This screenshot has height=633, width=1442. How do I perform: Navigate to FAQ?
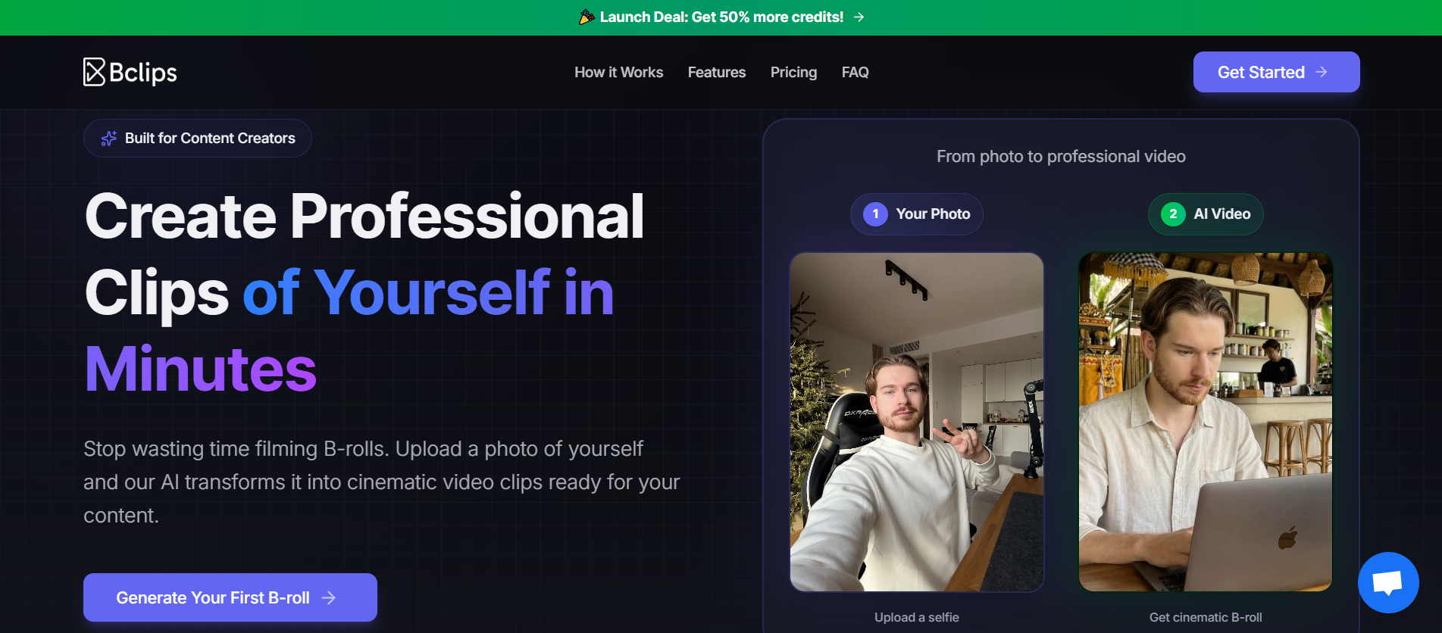pyautogui.click(x=855, y=72)
